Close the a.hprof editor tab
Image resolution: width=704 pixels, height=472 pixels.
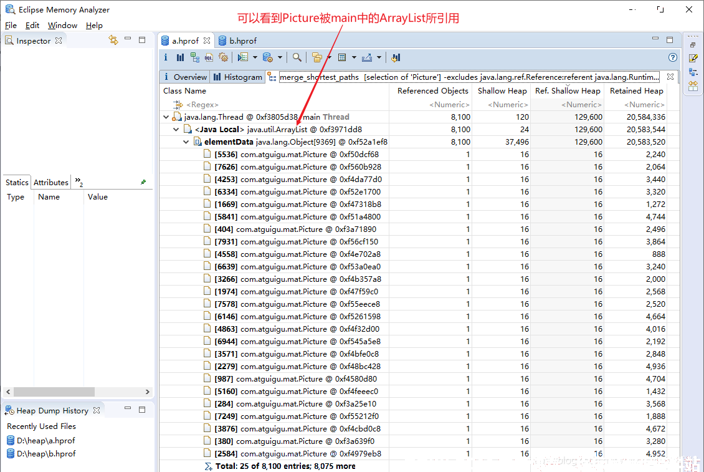click(x=207, y=41)
